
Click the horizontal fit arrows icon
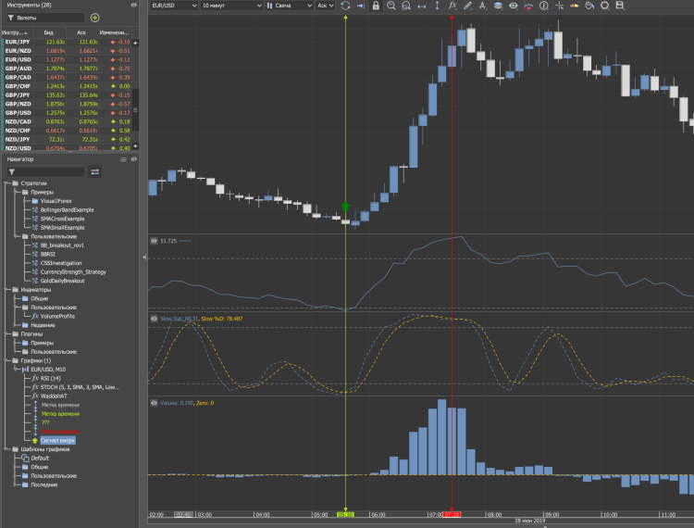point(421,6)
